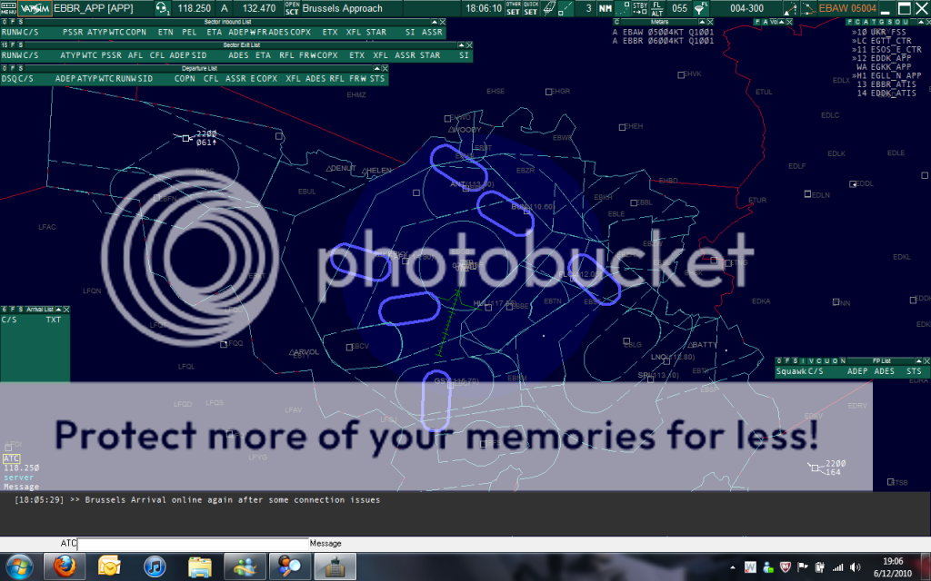Open the QUICK SET settings button
931x581 pixels.
click(x=531, y=8)
